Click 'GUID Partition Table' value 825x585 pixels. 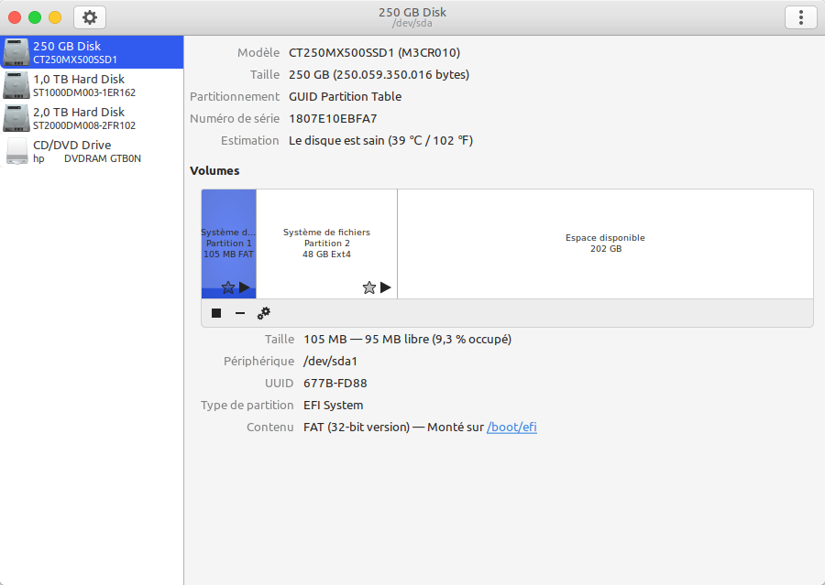coord(346,97)
